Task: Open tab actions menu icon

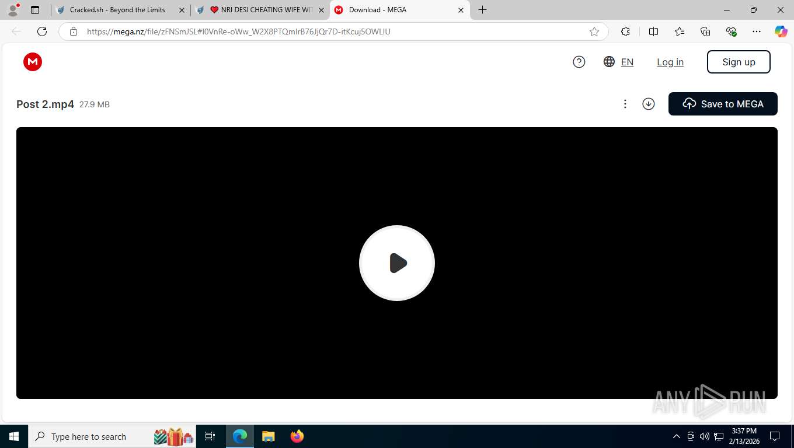Action: click(x=35, y=10)
